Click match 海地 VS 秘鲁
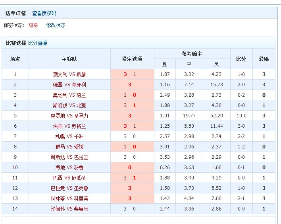 (x=69, y=168)
